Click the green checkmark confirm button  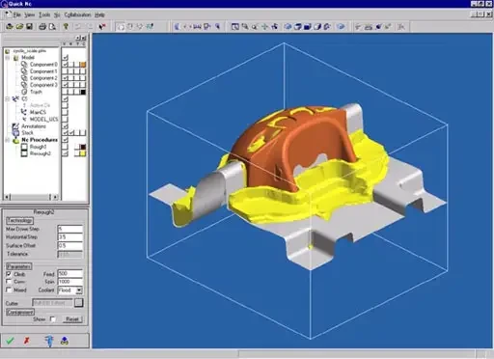click(11, 341)
